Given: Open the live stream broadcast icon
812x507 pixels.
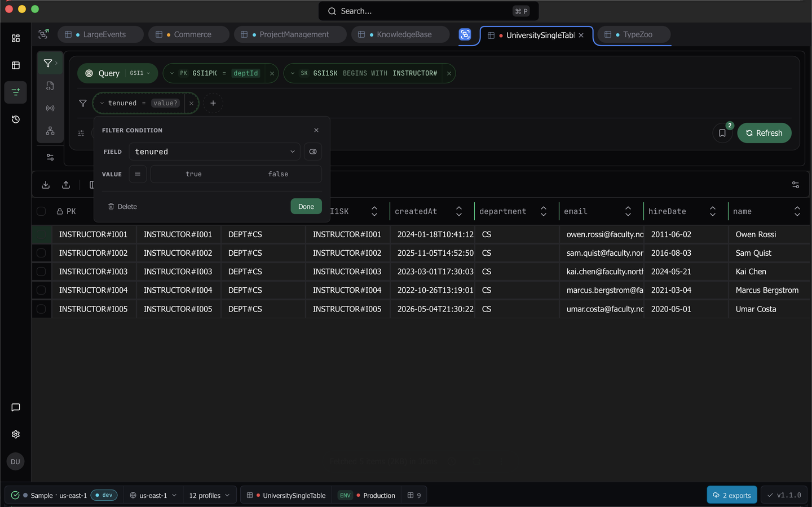Looking at the screenshot, I should click(x=50, y=108).
